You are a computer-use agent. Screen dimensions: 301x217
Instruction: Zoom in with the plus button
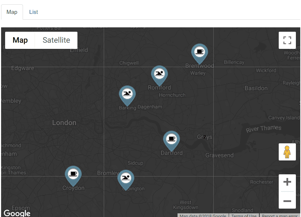click(x=287, y=182)
